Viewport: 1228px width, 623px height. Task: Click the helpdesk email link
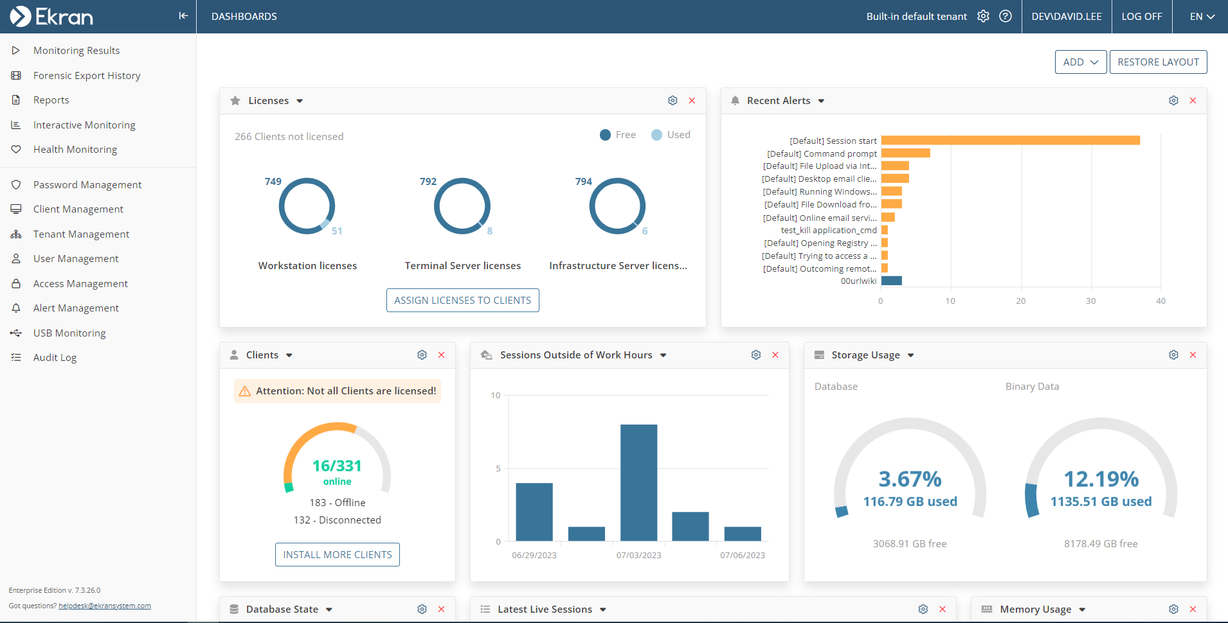pos(105,606)
